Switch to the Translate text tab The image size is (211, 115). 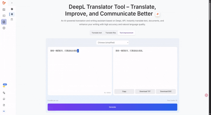pos(97,33)
